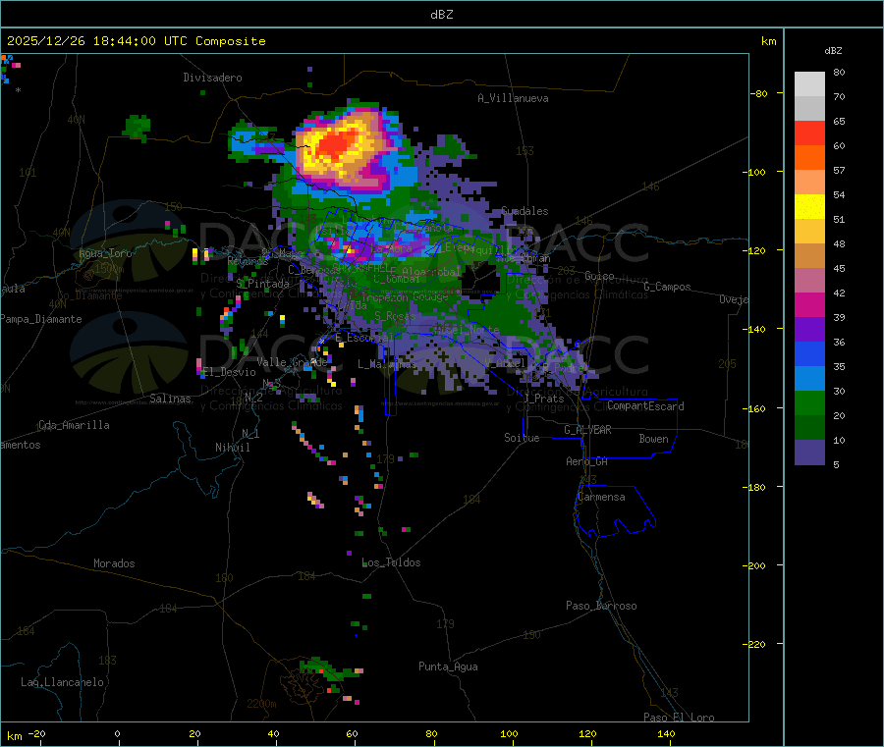Click the km unit label at top right
This screenshot has width=884, height=747.
(x=768, y=41)
